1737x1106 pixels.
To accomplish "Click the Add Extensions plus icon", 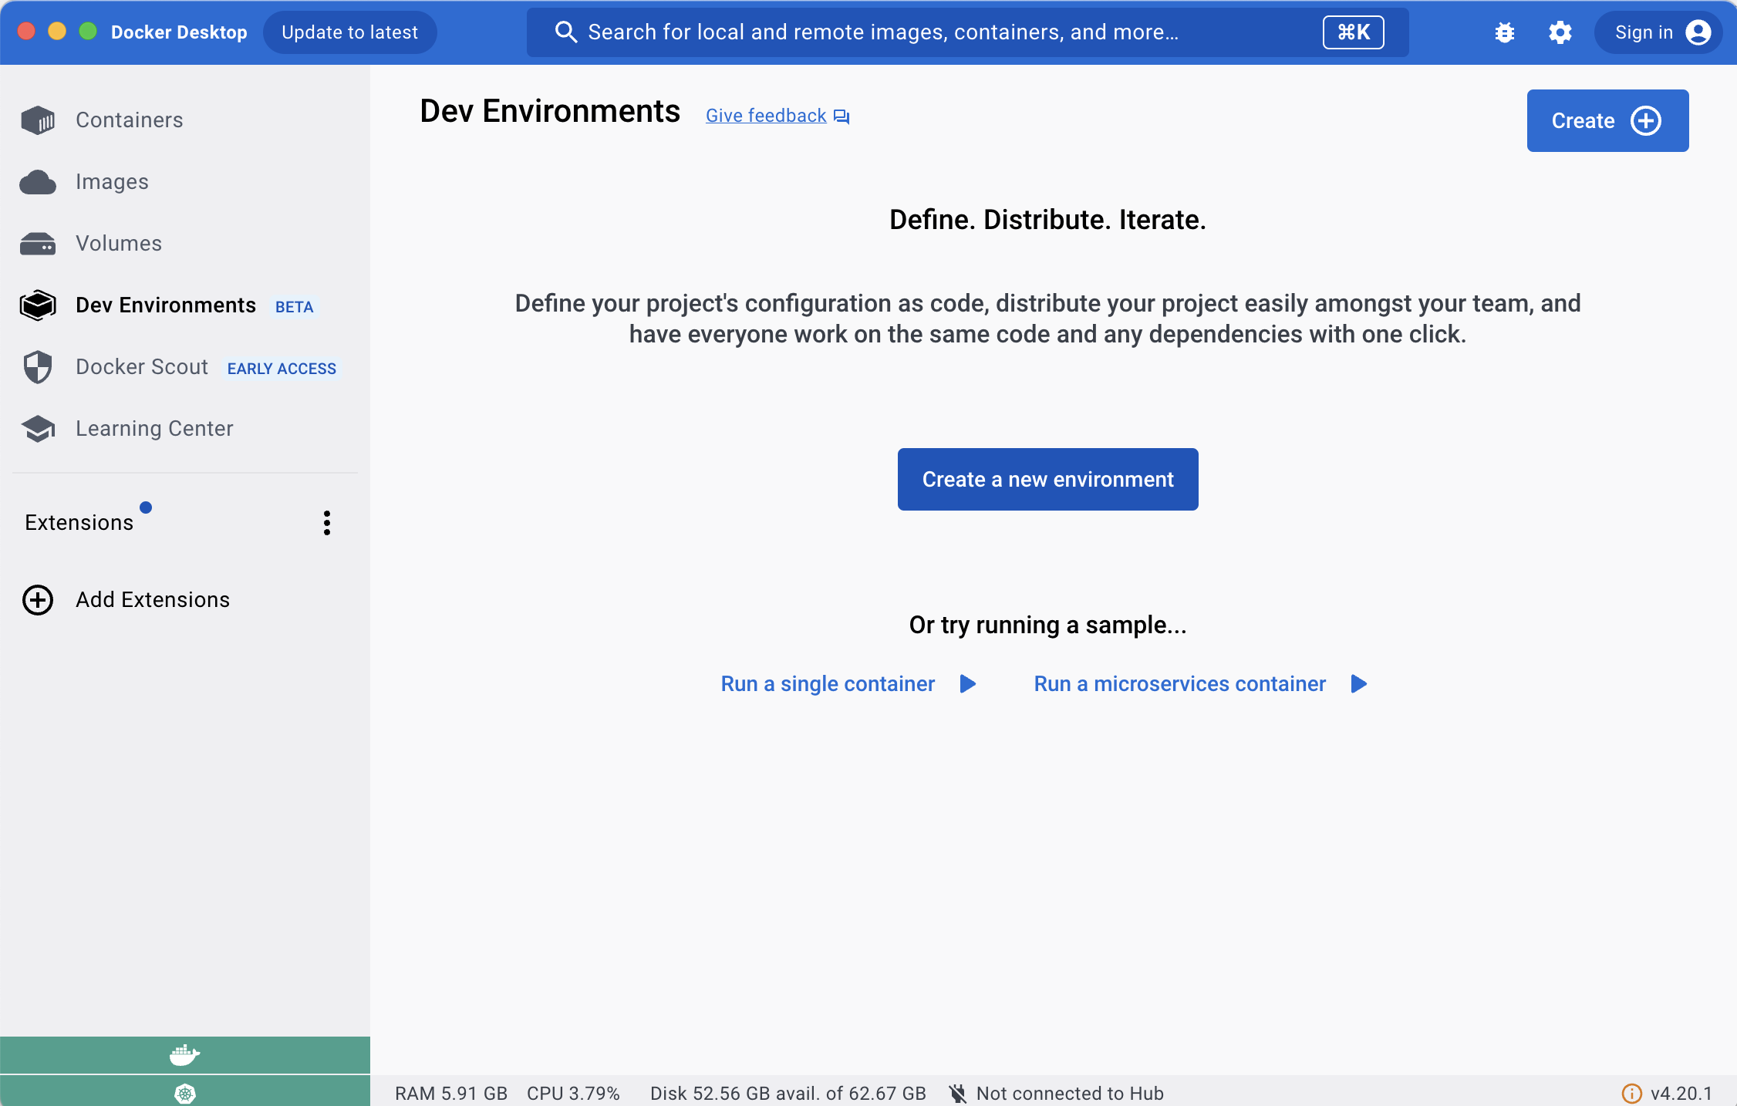I will pos(38,600).
